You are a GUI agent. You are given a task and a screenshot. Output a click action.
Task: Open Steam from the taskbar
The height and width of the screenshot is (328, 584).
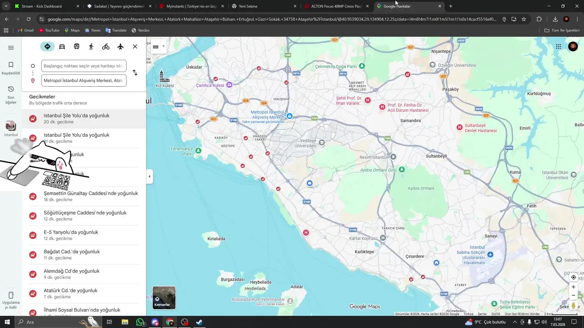199,322
